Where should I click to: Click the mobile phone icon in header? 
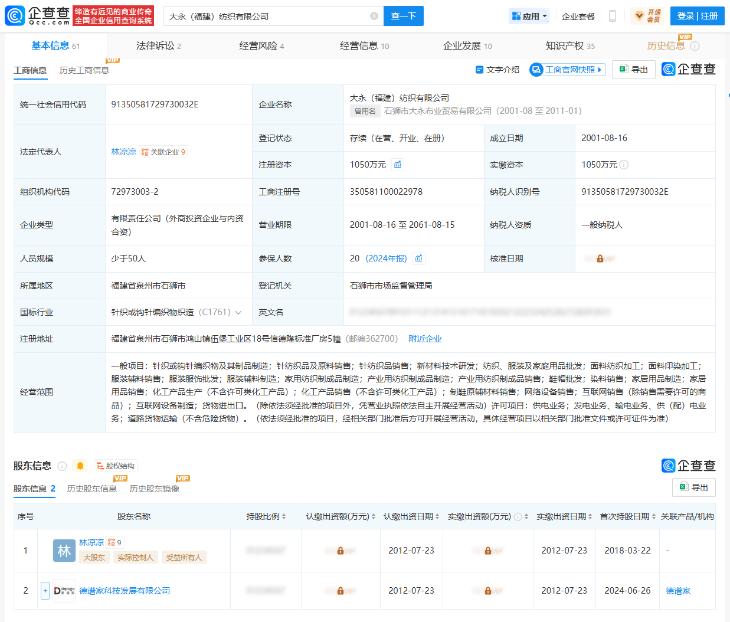point(612,16)
